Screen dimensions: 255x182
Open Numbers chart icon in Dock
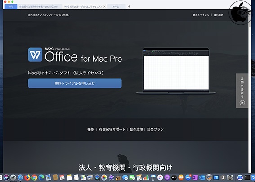point(146,177)
